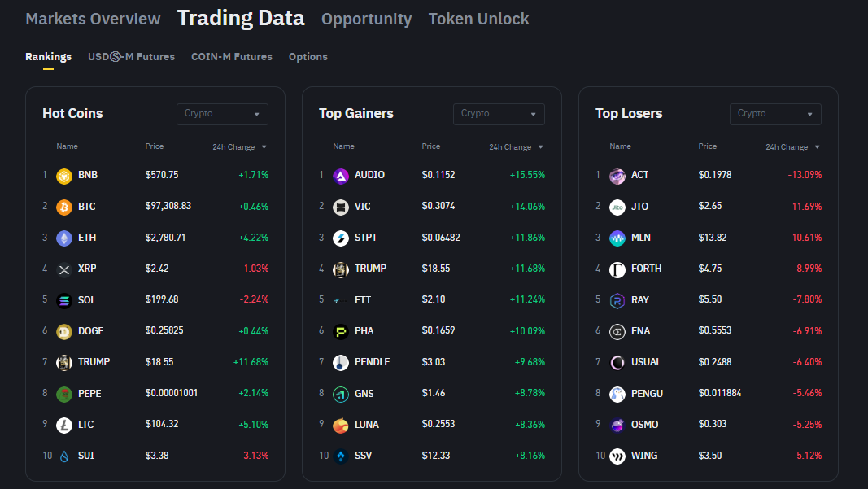Viewport: 868px width, 489px height.
Task: Open the Crypto dropdown in Top Gainers
Action: [499, 114]
